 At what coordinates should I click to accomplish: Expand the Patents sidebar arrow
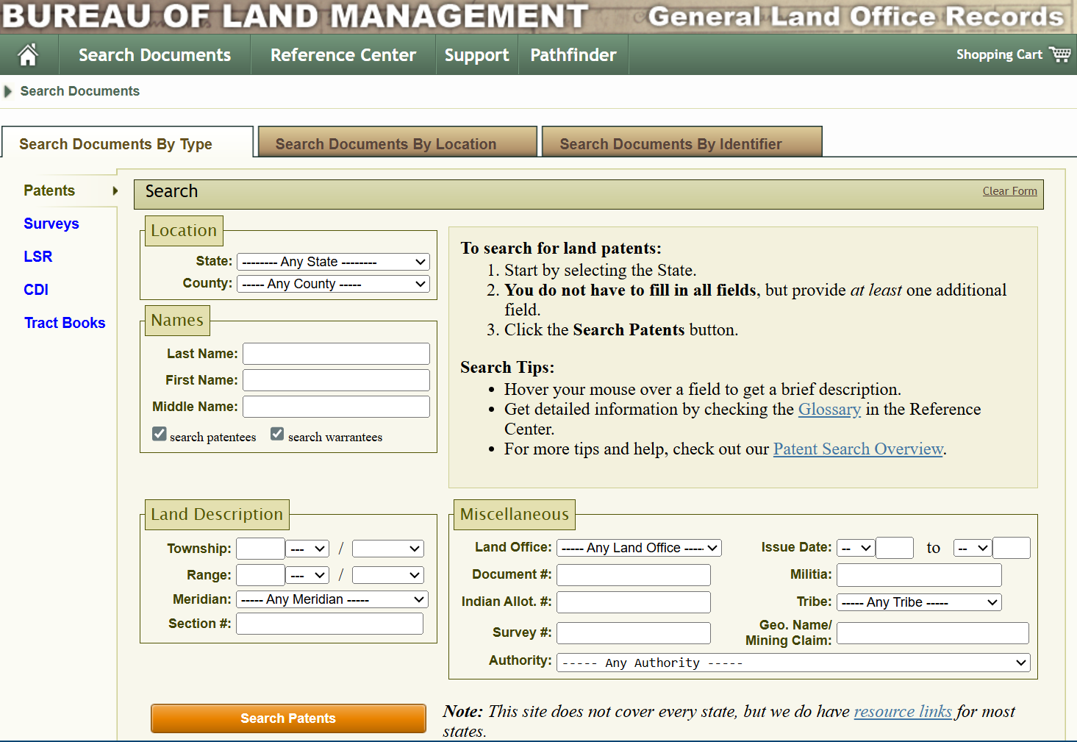(115, 191)
